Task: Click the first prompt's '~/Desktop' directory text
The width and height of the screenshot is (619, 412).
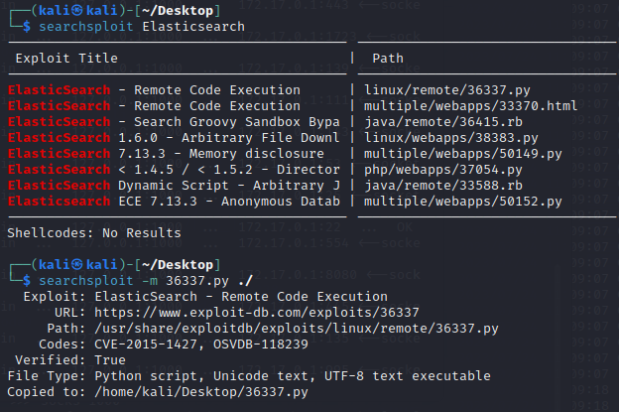Action: [x=178, y=11]
